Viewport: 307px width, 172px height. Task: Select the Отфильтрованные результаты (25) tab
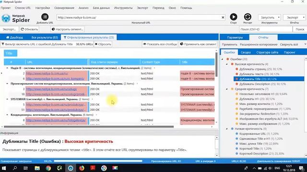click(x=89, y=37)
